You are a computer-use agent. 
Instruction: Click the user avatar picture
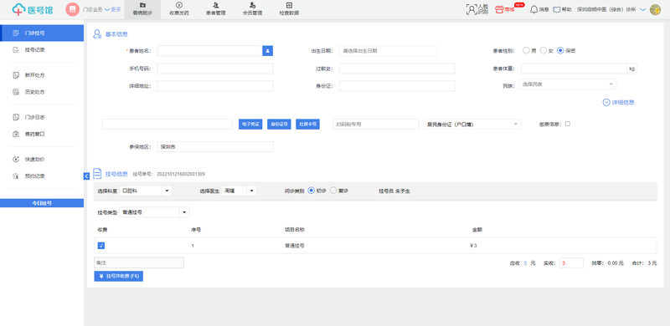pyautogui.click(x=655, y=9)
